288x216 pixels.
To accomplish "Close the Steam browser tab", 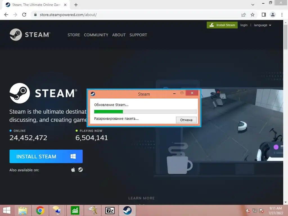I will tap(65, 5).
